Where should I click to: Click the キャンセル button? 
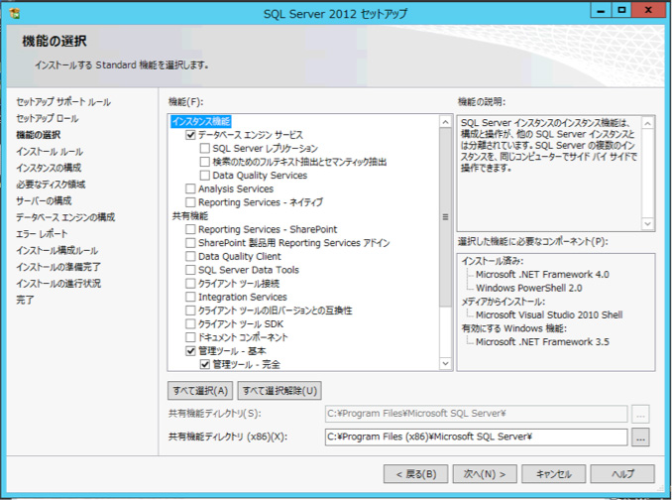click(554, 474)
